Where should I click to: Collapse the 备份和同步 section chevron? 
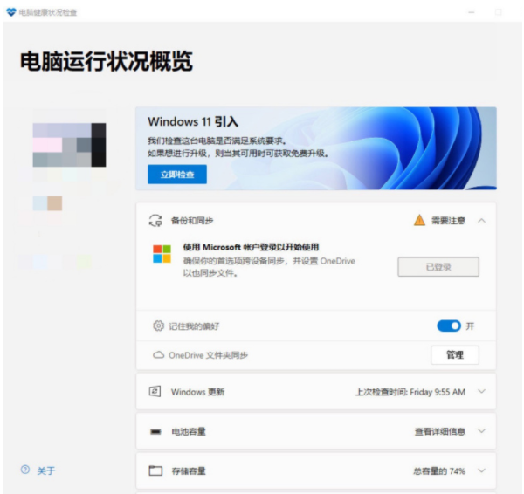coord(481,221)
